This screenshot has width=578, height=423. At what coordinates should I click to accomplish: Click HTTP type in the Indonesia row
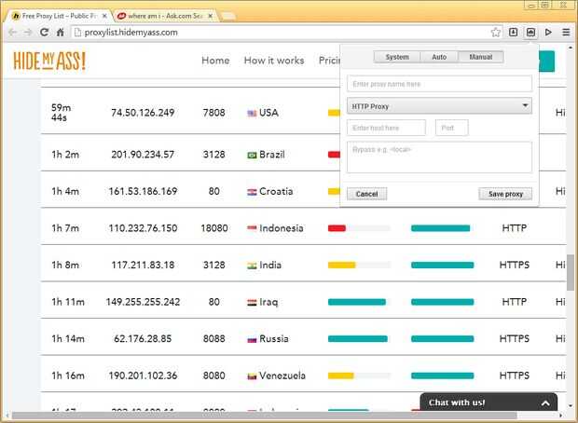[x=515, y=228]
